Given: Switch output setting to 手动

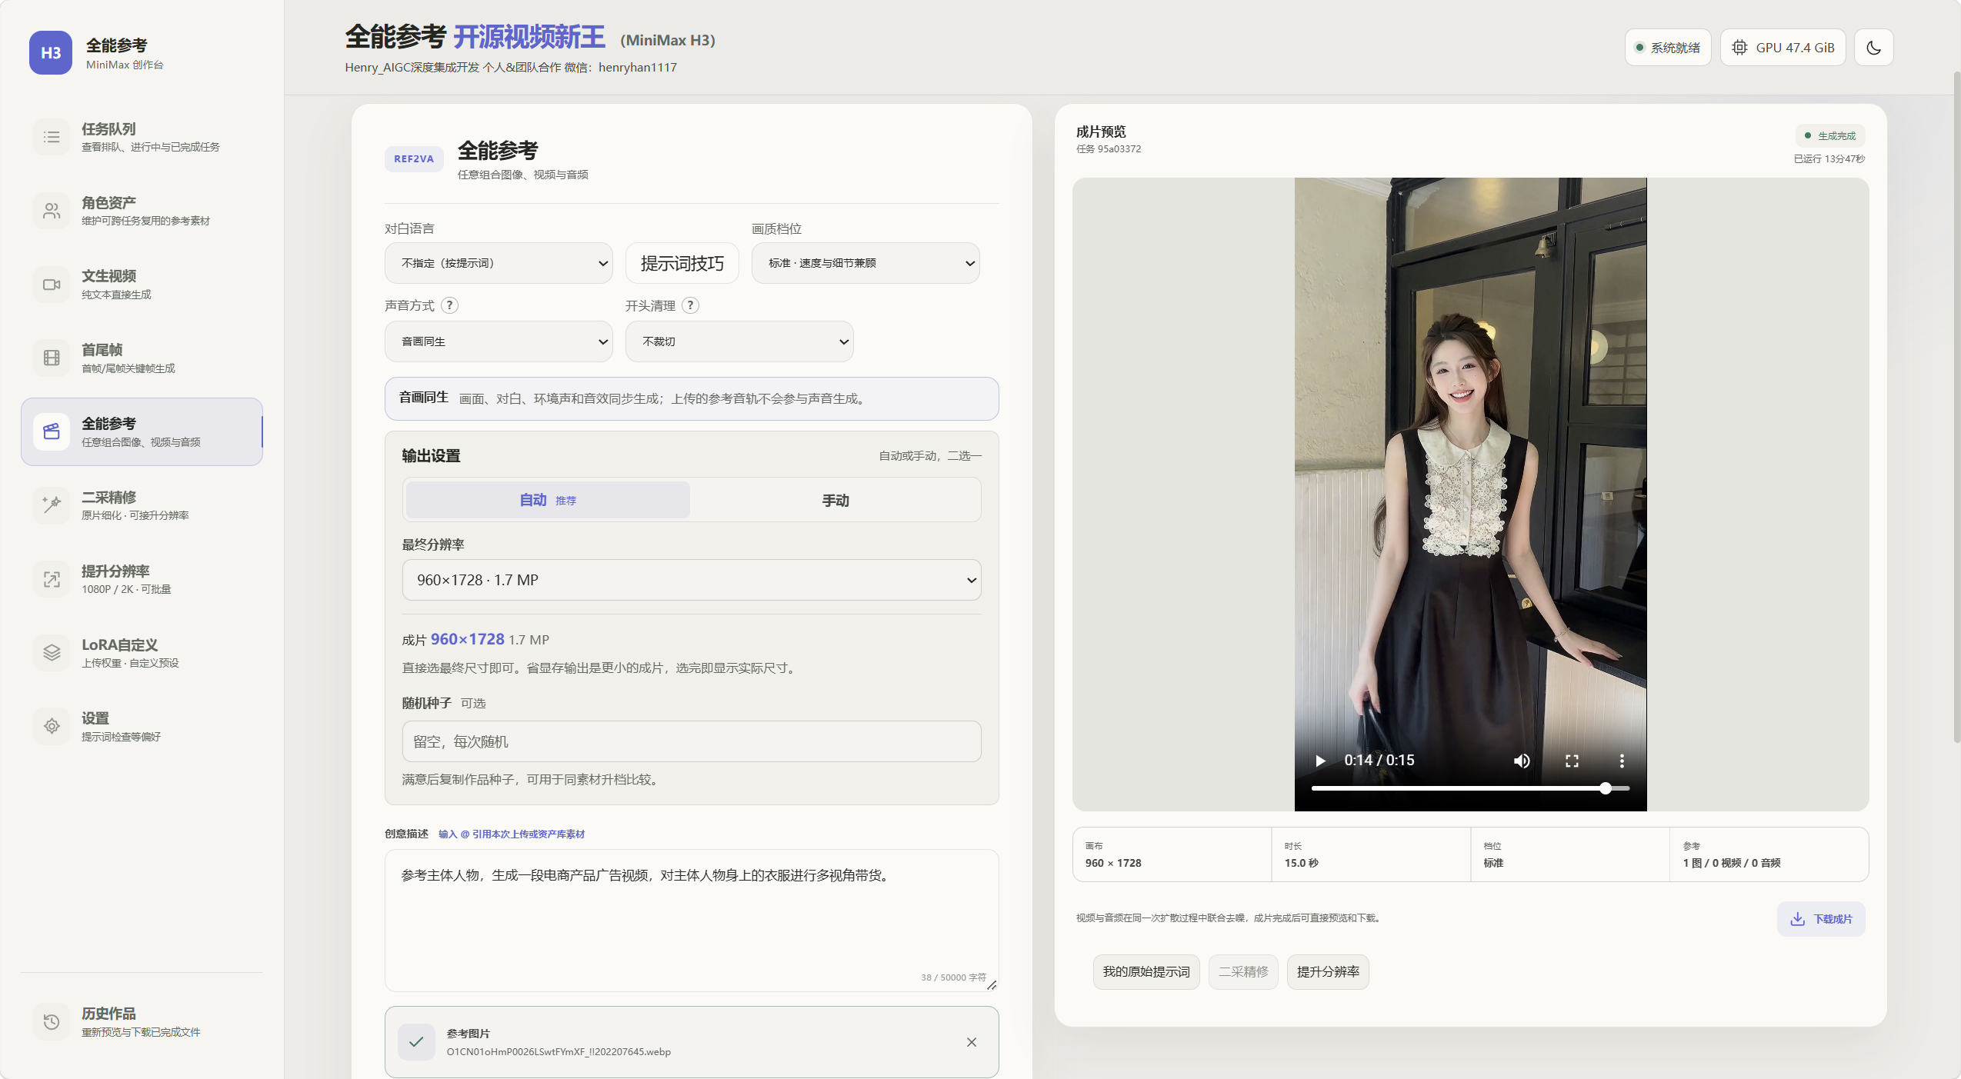Looking at the screenshot, I should pos(835,500).
